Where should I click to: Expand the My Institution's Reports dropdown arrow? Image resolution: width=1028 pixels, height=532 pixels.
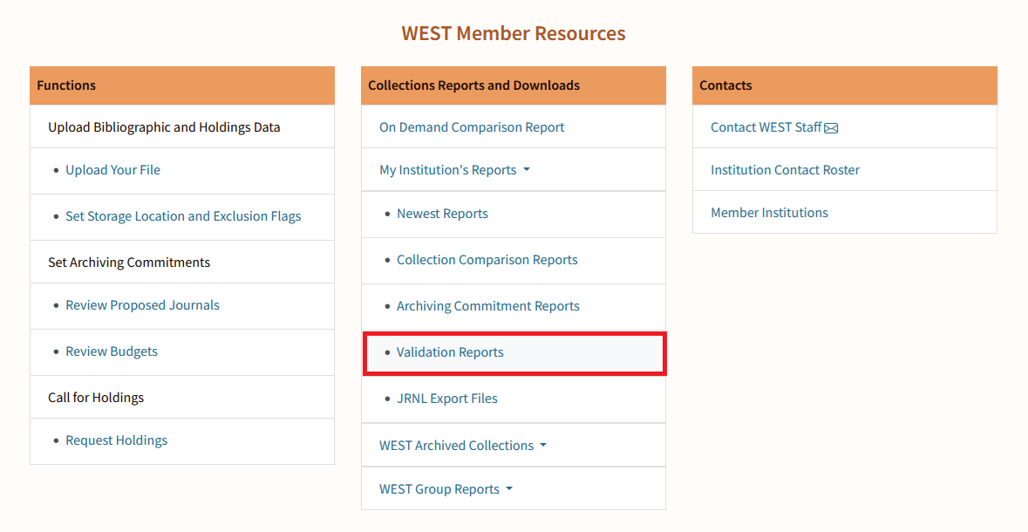pyautogui.click(x=527, y=170)
